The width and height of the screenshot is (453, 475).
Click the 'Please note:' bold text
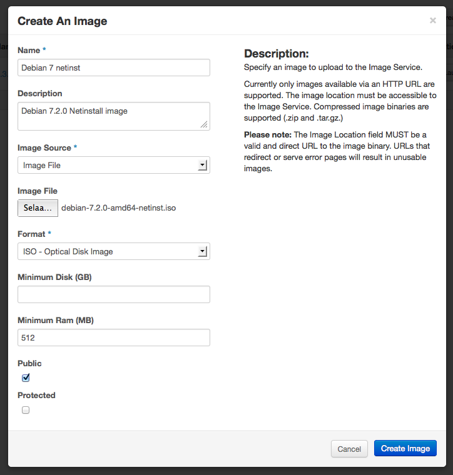(x=268, y=135)
